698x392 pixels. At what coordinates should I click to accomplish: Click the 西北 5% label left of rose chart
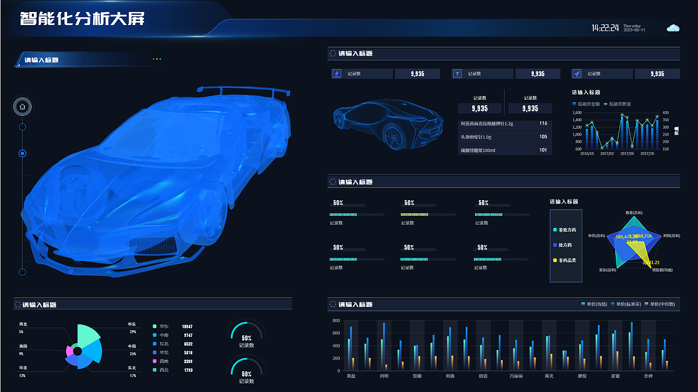[22, 328]
